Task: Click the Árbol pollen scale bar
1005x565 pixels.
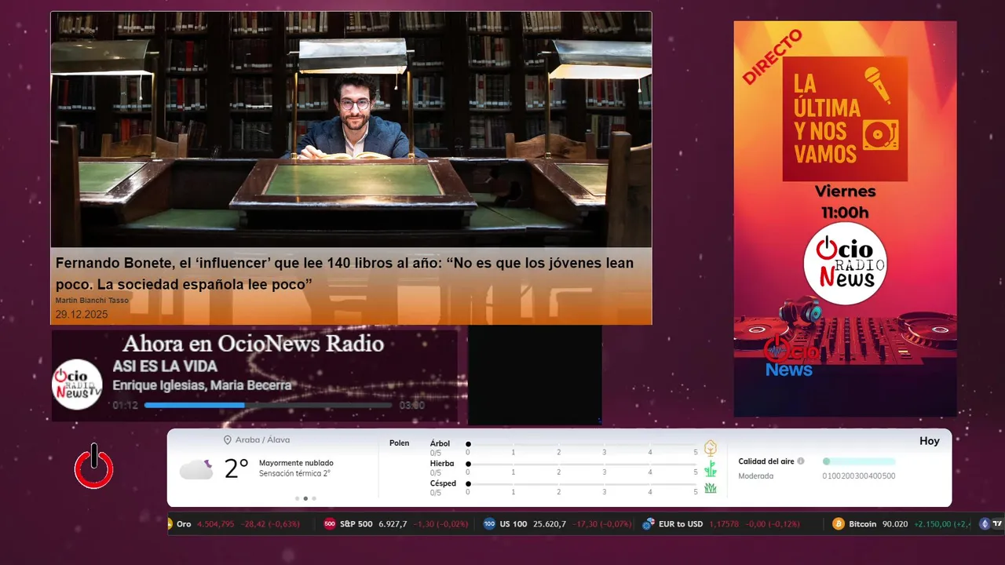Action: coord(582,444)
